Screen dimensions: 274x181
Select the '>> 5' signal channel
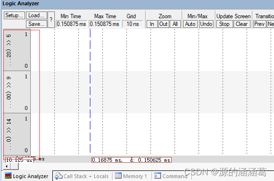click(17, 50)
